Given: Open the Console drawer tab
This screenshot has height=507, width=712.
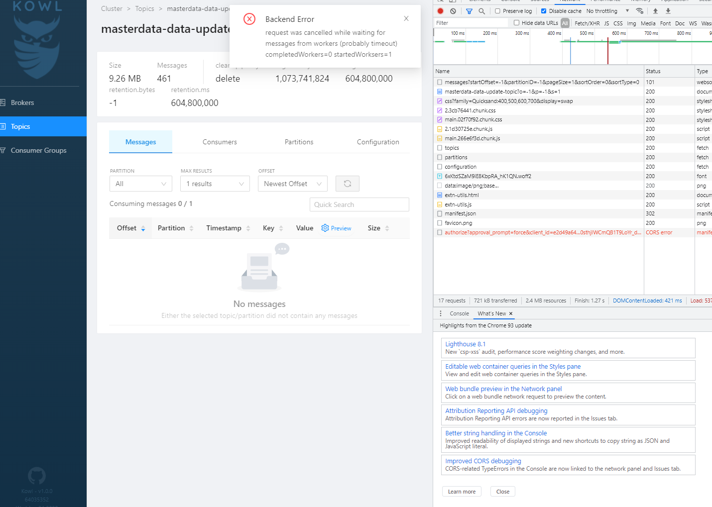Looking at the screenshot, I should pos(459,313).
